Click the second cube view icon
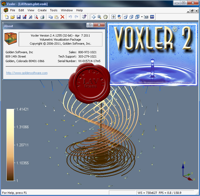Viewport: 200px width, 196px height. click(131, 17)
